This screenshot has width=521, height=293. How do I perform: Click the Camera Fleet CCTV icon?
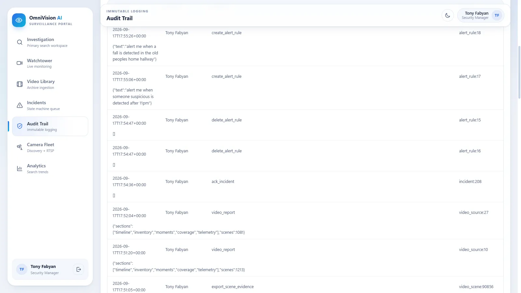20,147
